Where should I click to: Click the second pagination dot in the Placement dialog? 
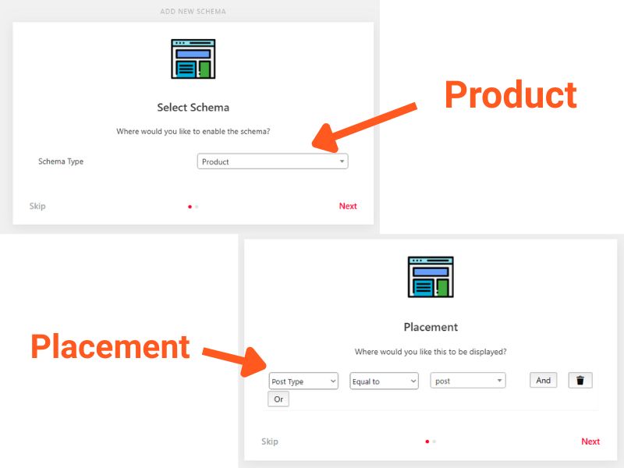pos(434,441)
